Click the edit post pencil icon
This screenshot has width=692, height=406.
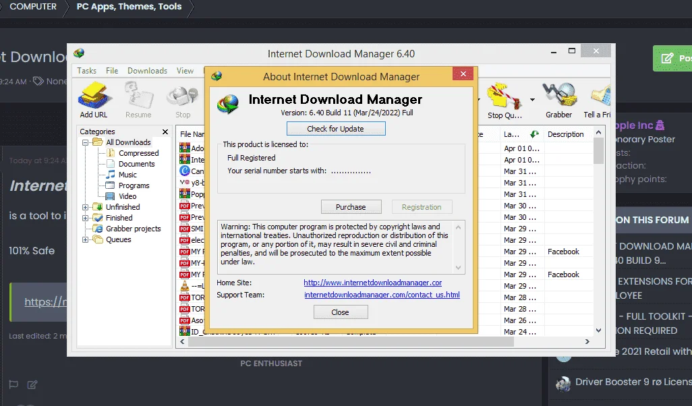coord(32,384)
